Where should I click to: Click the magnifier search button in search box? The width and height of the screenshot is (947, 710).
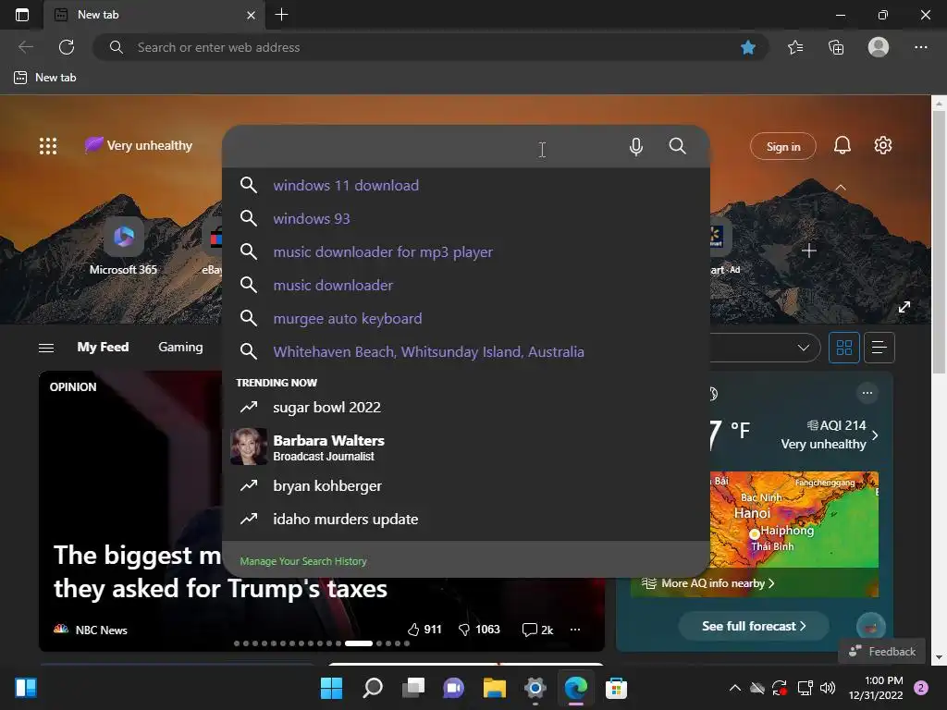click(x=677, y=146)
